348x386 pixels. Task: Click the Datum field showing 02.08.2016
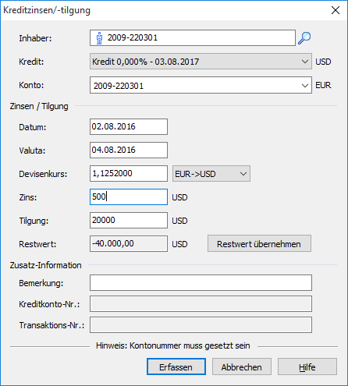tap(129, 127)
